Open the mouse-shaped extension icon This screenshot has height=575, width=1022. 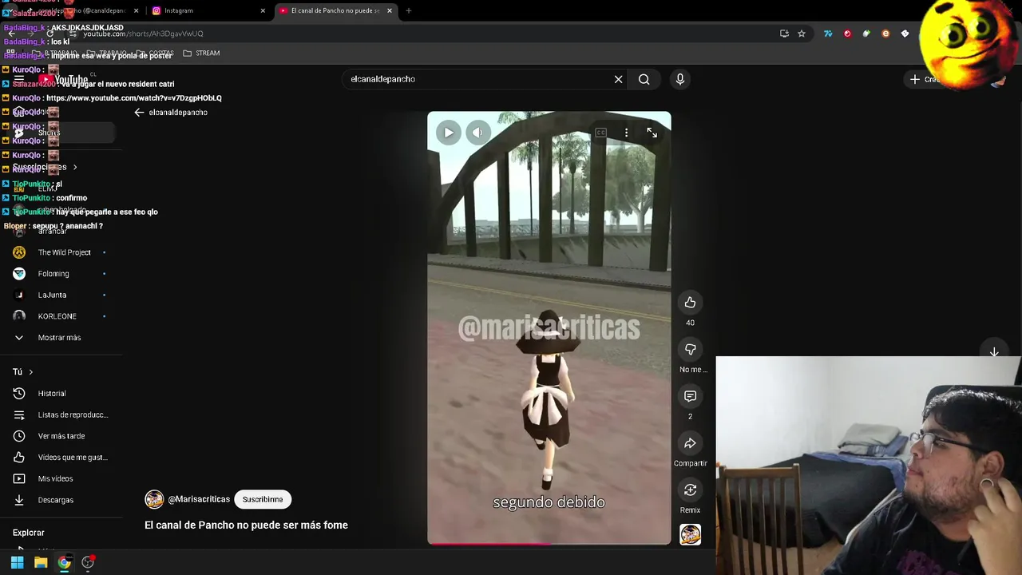point(866,34)
